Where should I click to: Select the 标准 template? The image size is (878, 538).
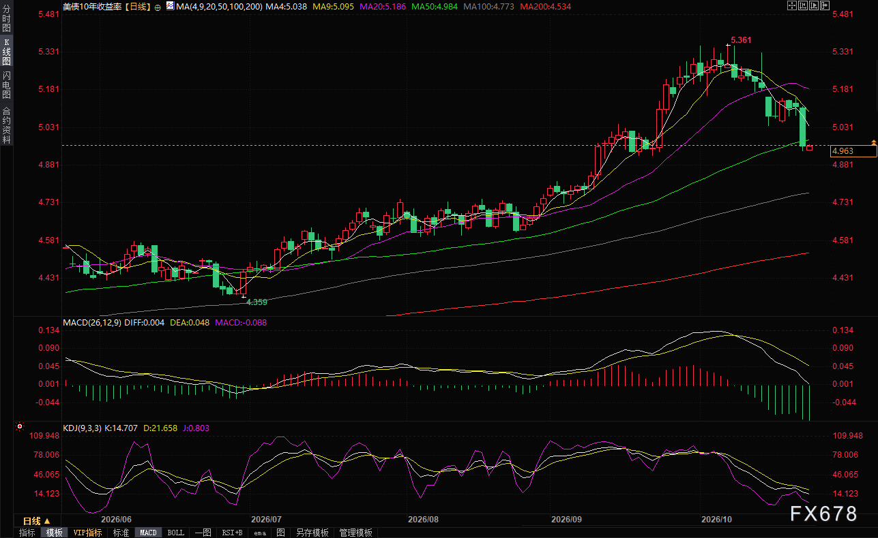coord(121,533)
